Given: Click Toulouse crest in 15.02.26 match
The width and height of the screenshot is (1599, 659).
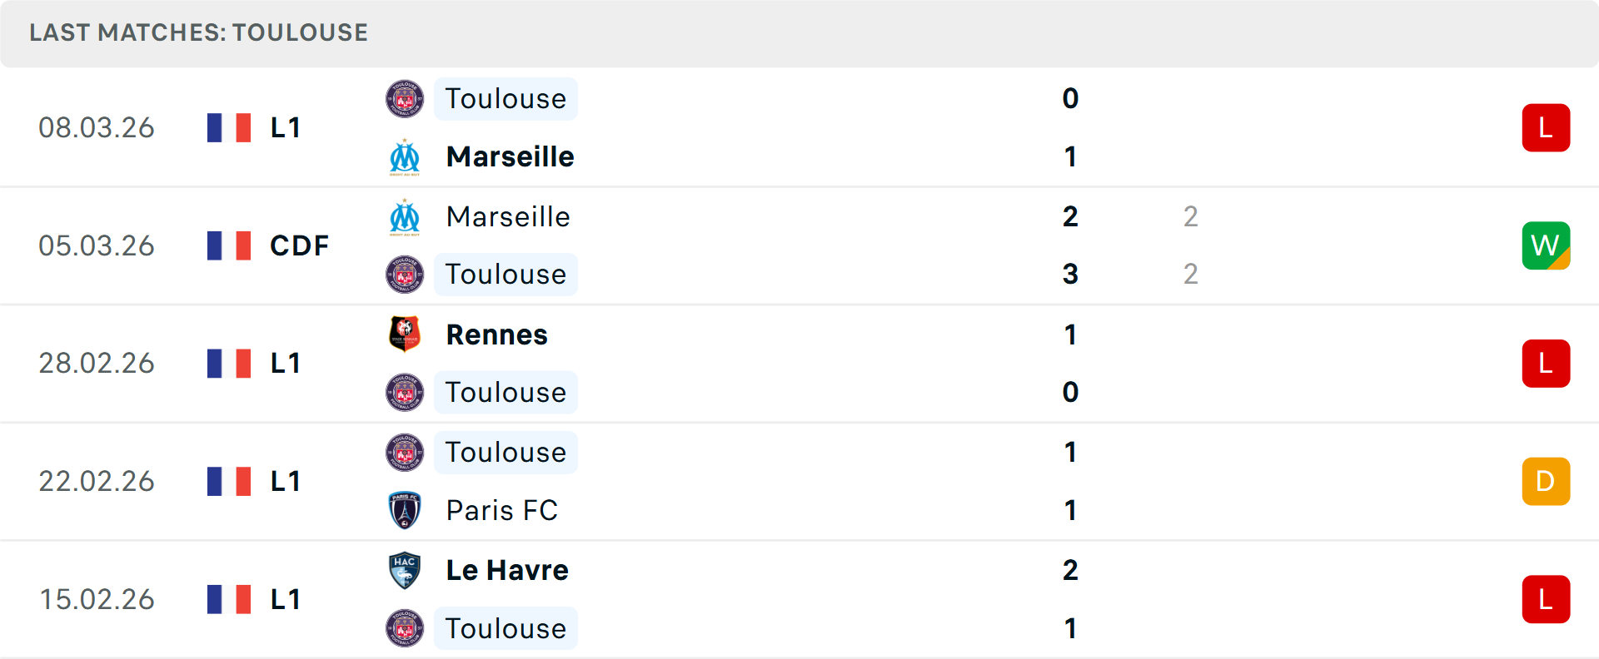Looking at the screenshot, I should coord(405,628).
